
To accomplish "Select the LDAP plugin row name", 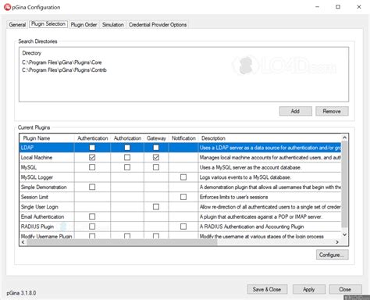I will point(27,148).
